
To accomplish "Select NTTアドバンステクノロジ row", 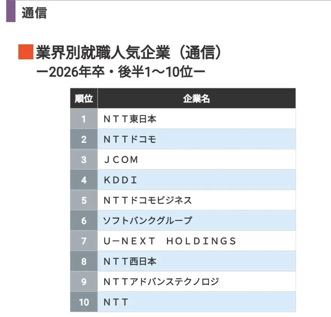I will [183, 282].
